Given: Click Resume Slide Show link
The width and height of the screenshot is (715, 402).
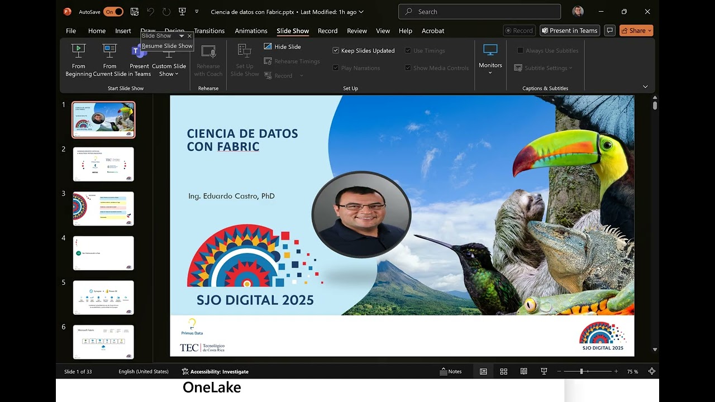Looking at the screenshot, I should (167, 46).
